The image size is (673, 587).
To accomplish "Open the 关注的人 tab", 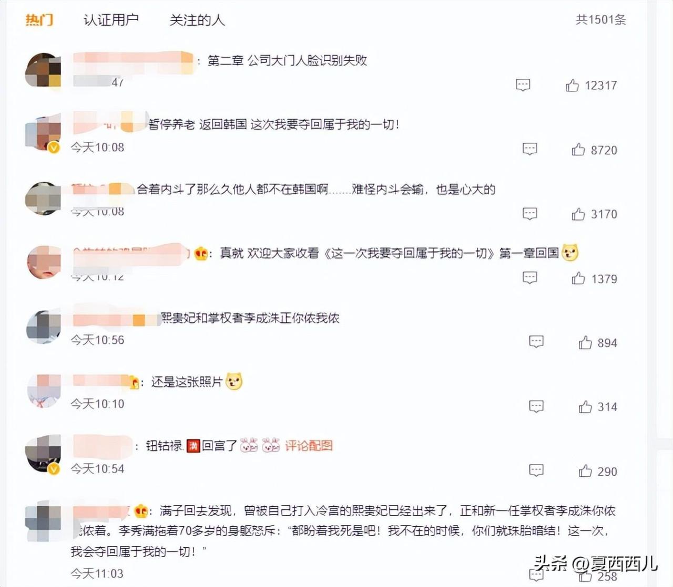I will 197,20.
